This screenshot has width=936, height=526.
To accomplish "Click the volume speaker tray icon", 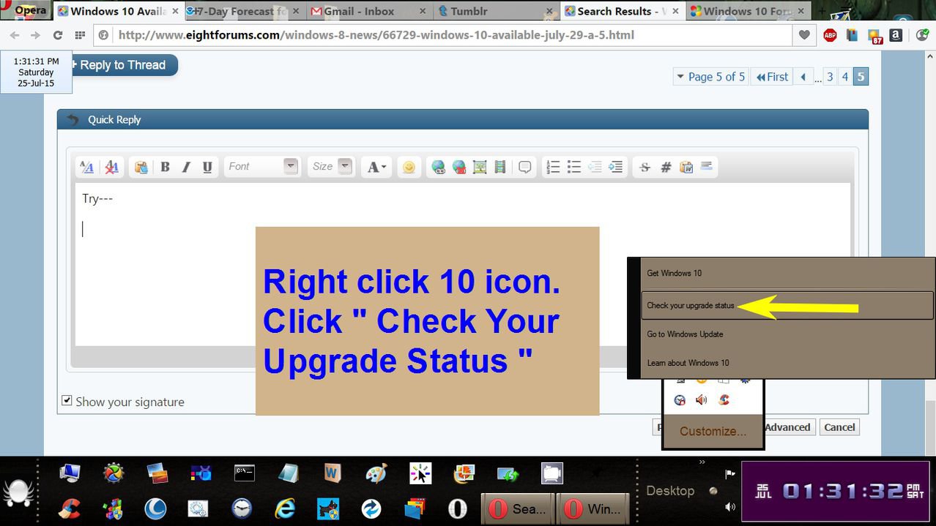I will pyautogui.click(x=729, y=506).
